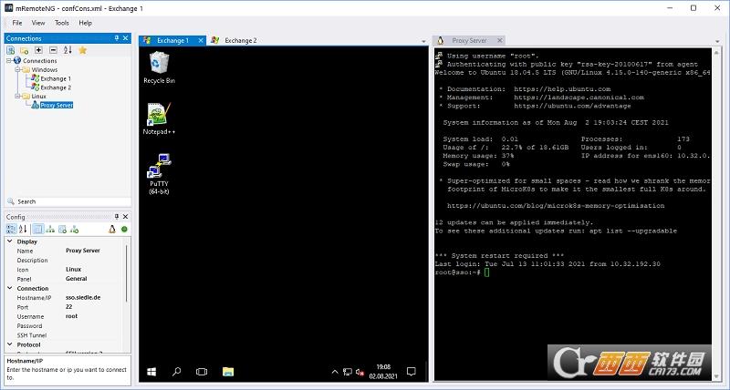Show Default Properties in Config toolbar
730x390 pixels.
tap(62, 229)
